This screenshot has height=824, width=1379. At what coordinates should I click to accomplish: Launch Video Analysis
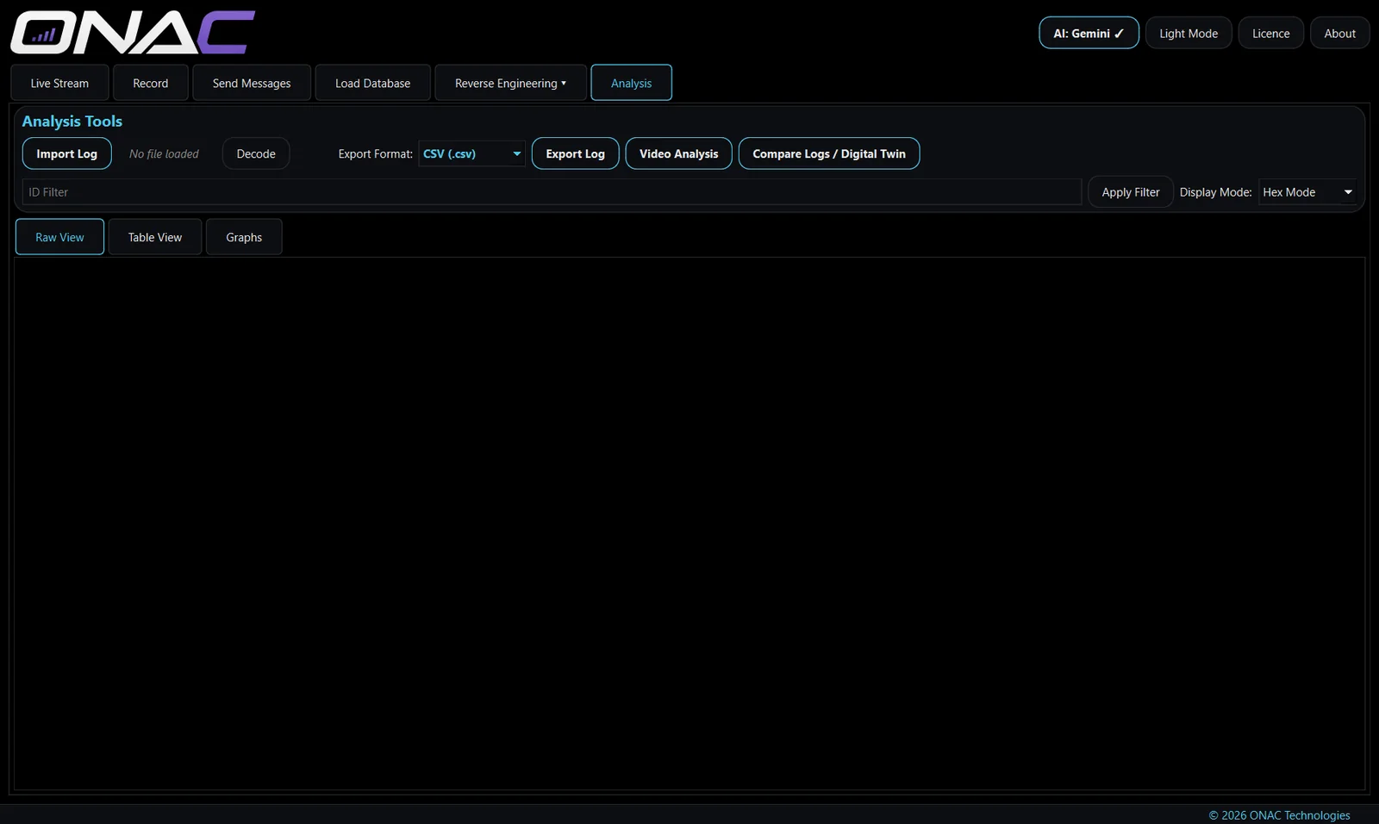pos(678,153)
